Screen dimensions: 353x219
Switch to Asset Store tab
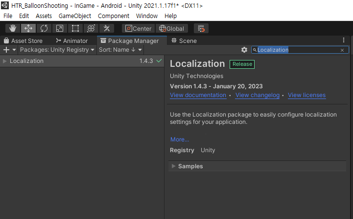[23, 41]
